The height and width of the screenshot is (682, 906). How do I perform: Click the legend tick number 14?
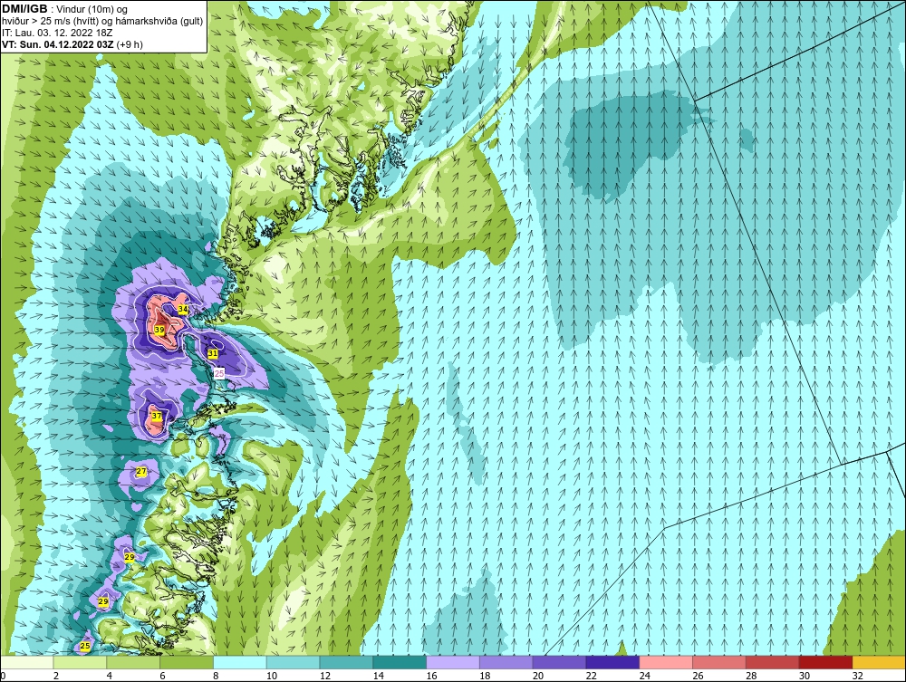point(379,676)
